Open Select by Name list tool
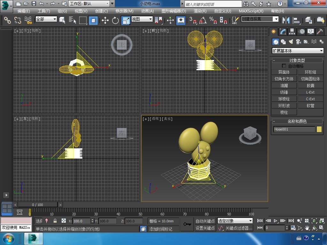The width and height of the screenshot is (327, 245). click(x=72, y=20)
